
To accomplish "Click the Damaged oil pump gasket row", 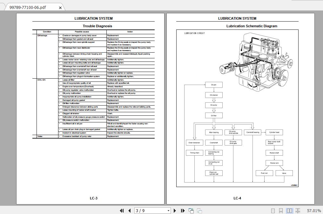I will 106,100.
